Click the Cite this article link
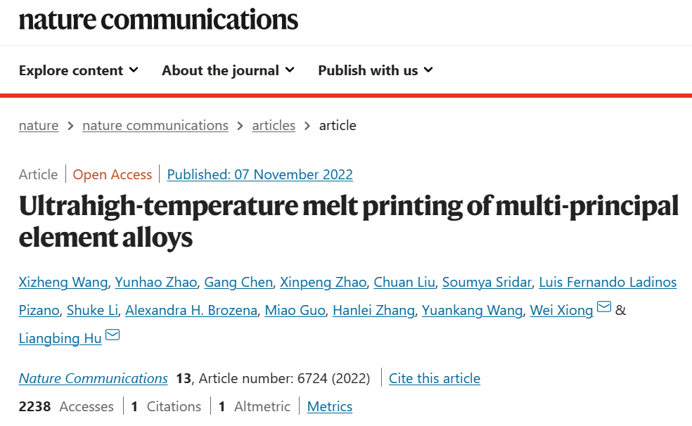This screenshot has height=426, width=692. pos(435,378)
